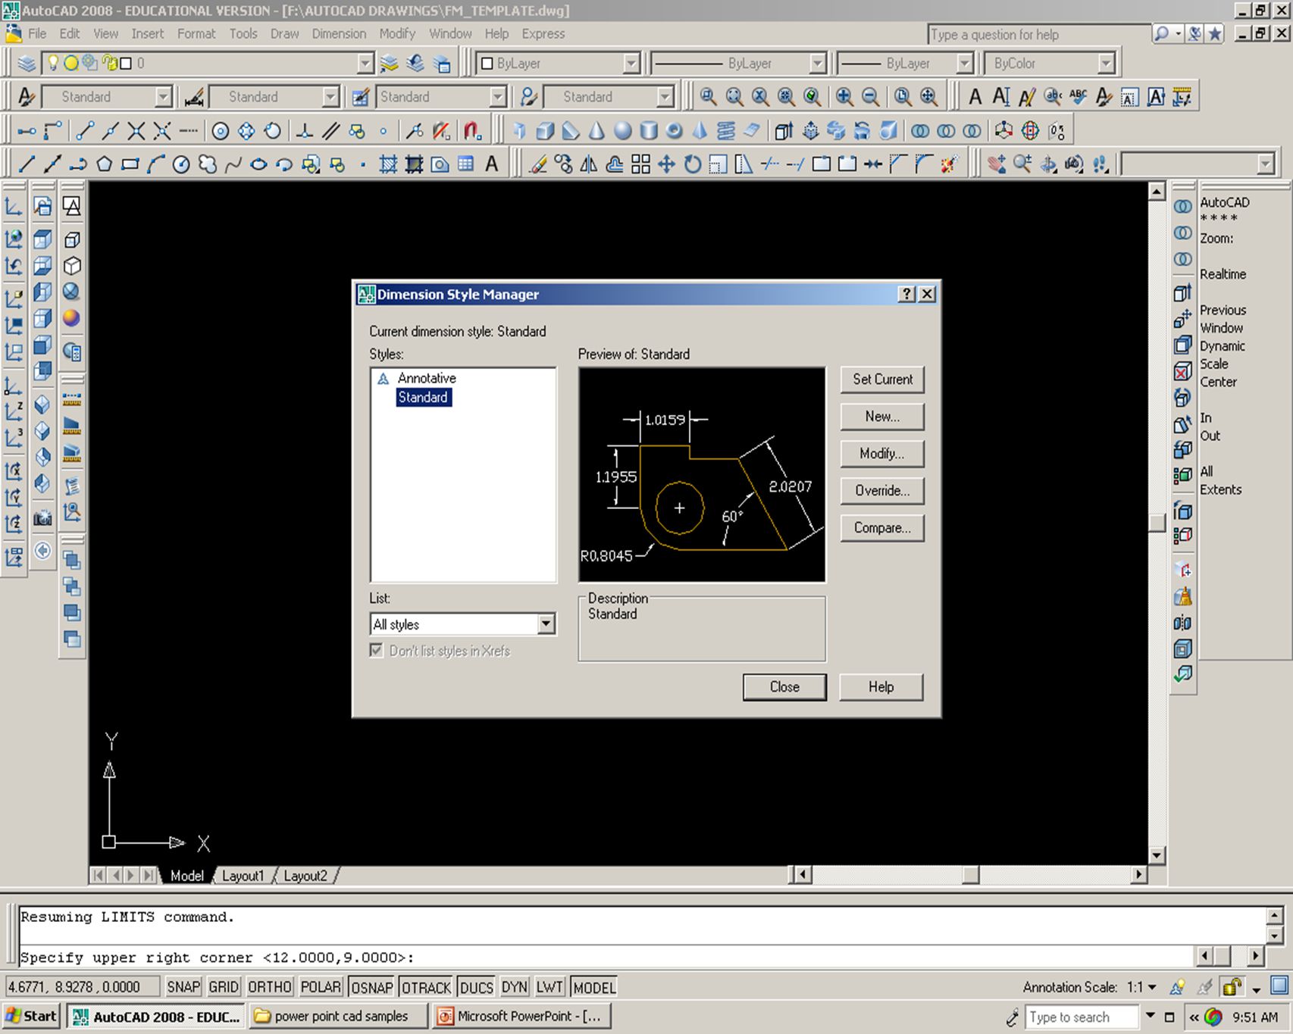This screenshot has height=1034, width=1293.
Task: Select the Polygon draw tool
Action: [x=104, y=164]
